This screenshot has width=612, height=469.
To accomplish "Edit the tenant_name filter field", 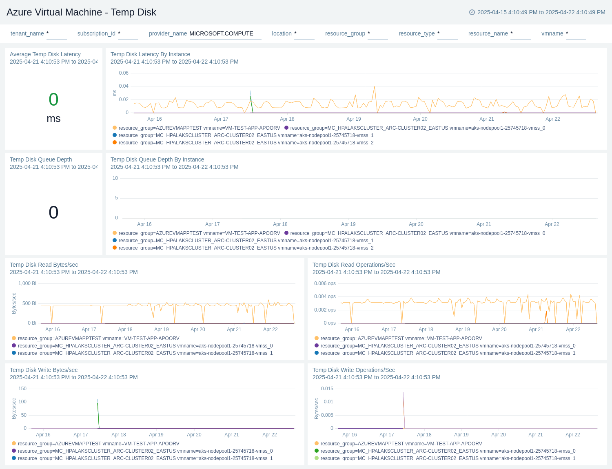I will coord(57,34).
